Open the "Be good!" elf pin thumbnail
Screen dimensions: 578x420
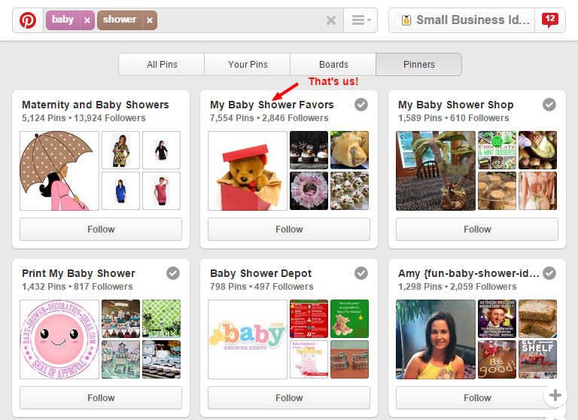tap(497, 359)
